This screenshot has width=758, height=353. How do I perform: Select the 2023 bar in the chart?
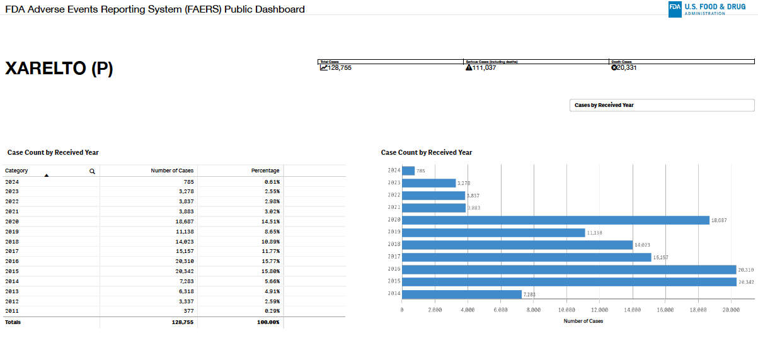(x=428, y=183)
